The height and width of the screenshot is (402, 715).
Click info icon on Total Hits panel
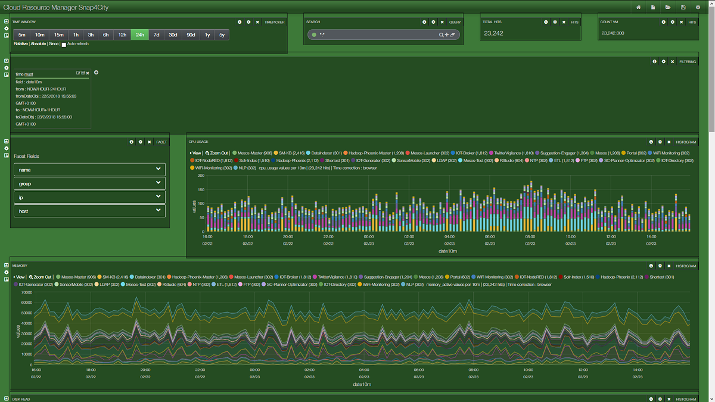[x=546, y=22]
